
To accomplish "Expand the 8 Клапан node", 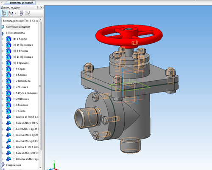I will click(2, 75).
